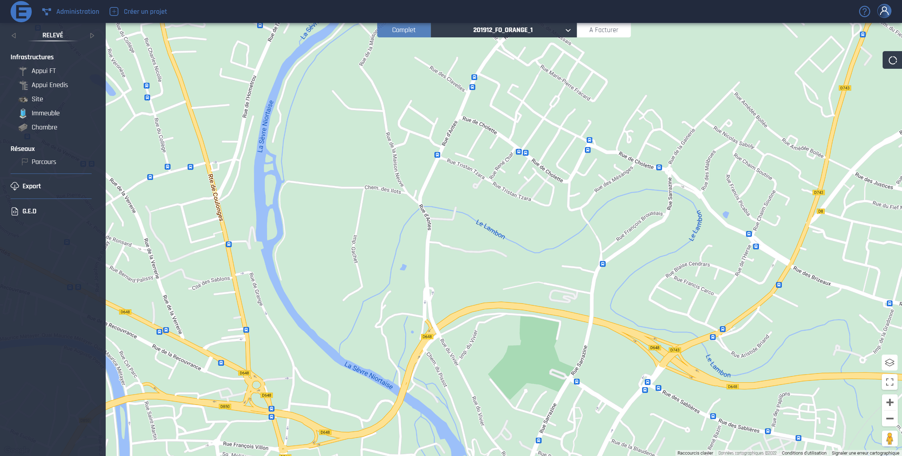Screen dimensions: 902x456
Task: Switch to the Complet tab
Action: [x=403, y=30]
